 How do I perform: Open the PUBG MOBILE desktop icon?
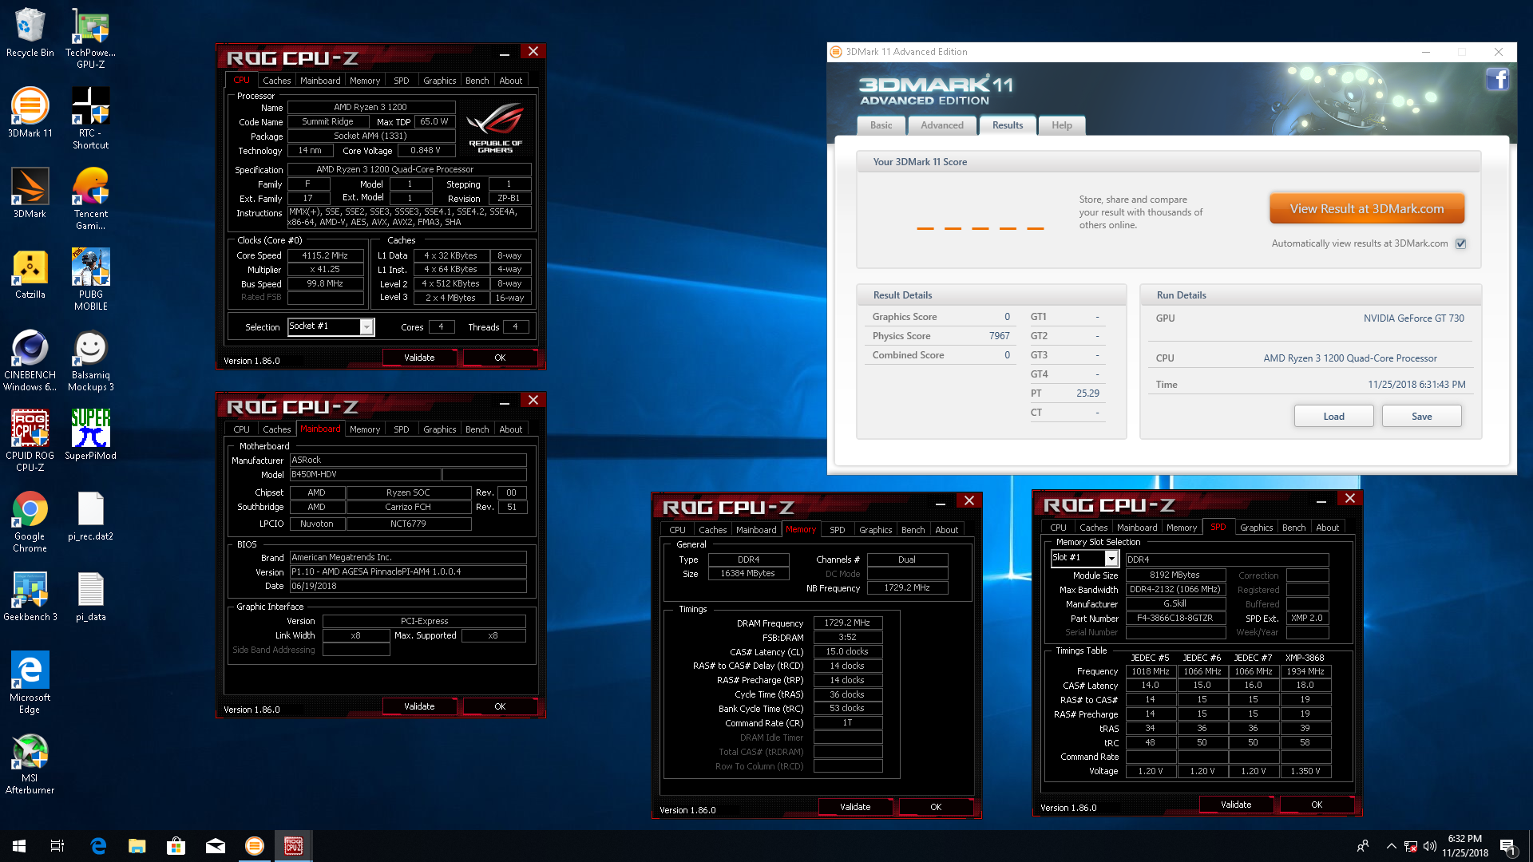(x=90, y=280)
